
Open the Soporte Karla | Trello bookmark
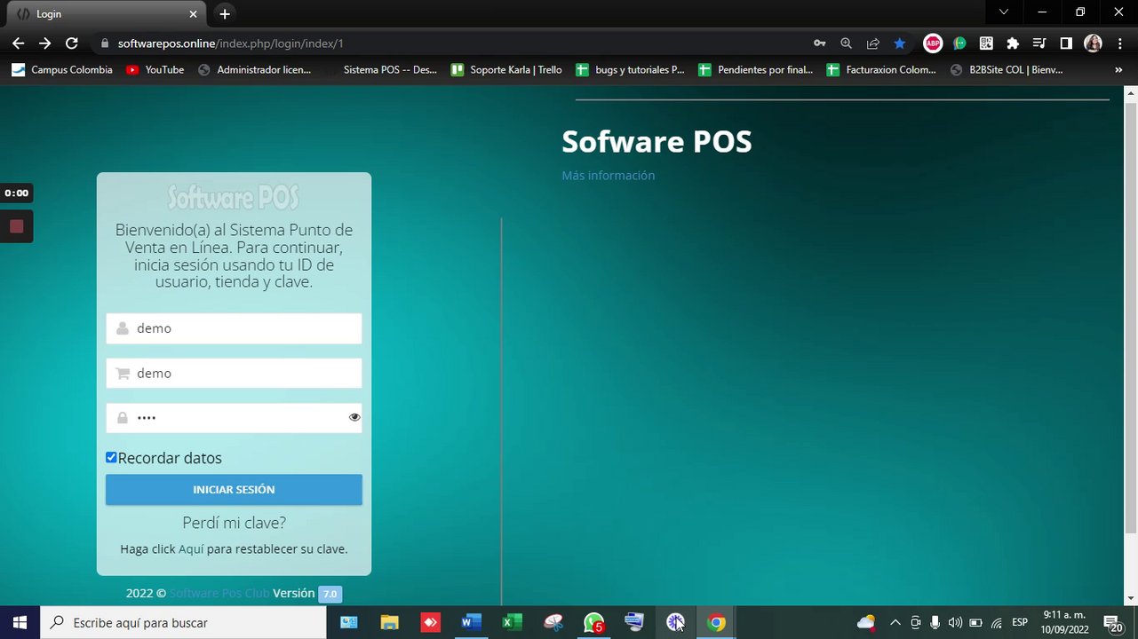(506, 69)
